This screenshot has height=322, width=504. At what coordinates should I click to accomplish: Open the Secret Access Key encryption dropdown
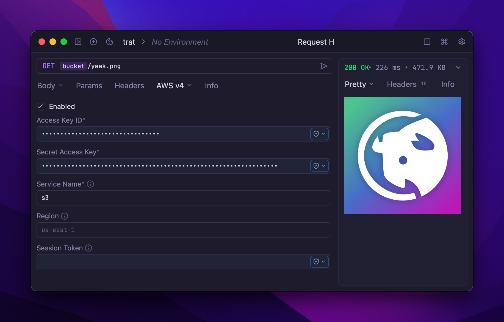click(x=319, y=166)
